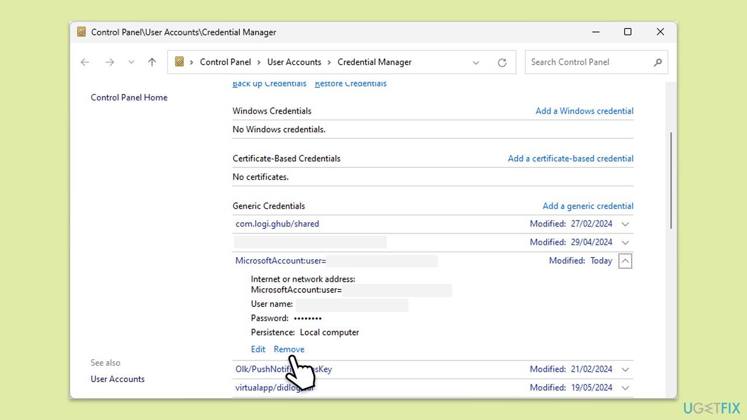Image resolution: width=747 pixels, height=420 pixels.
Task: Click the Refresh button in address bar
Action: click(502, 62)
